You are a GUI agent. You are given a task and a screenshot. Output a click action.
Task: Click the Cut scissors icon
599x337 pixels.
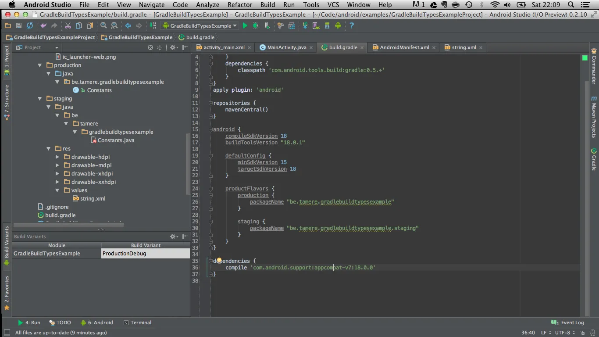click(x=68, y=26)
